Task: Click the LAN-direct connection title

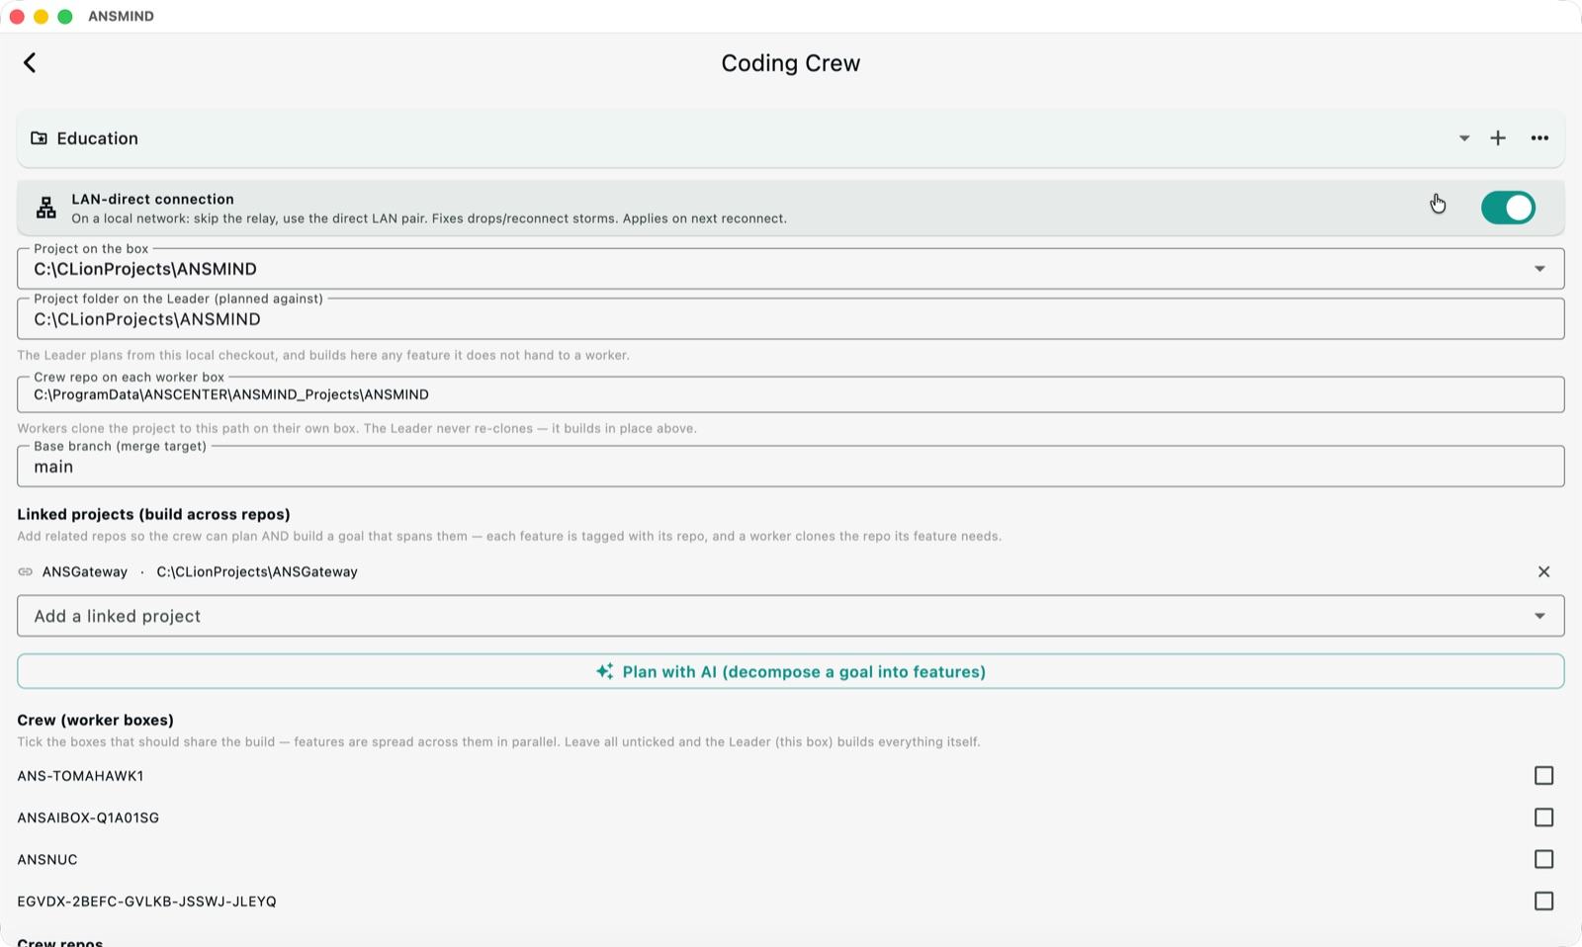Action: pos(152,199)
